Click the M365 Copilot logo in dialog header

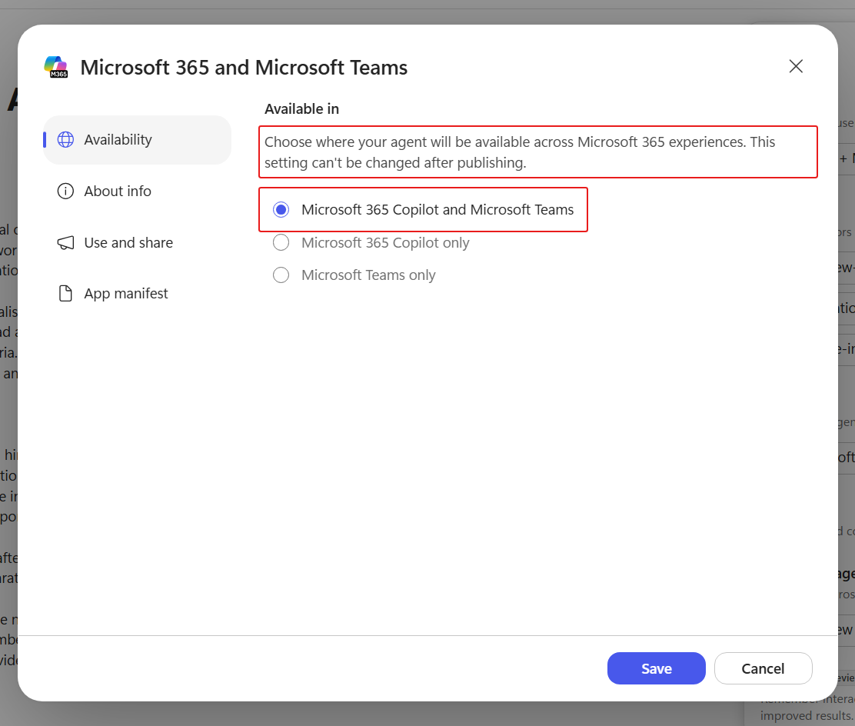click(55, 67)
